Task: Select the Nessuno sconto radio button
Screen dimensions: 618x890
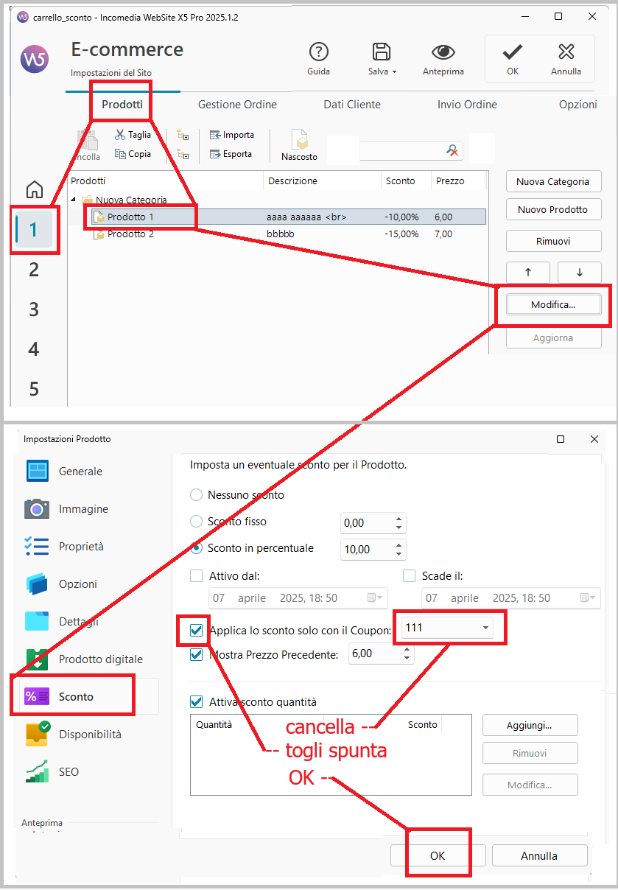Action: (x=196, y=495)
